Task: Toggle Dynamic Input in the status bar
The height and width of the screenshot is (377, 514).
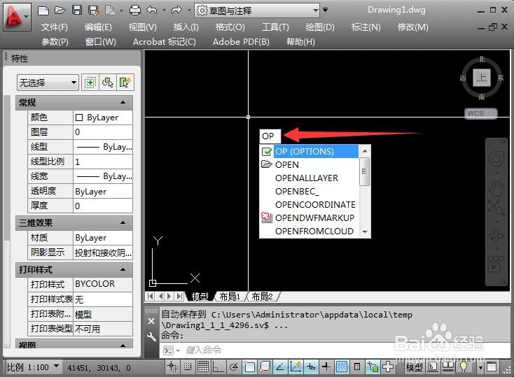Action: pyautogui.click(x=310, y=367)
